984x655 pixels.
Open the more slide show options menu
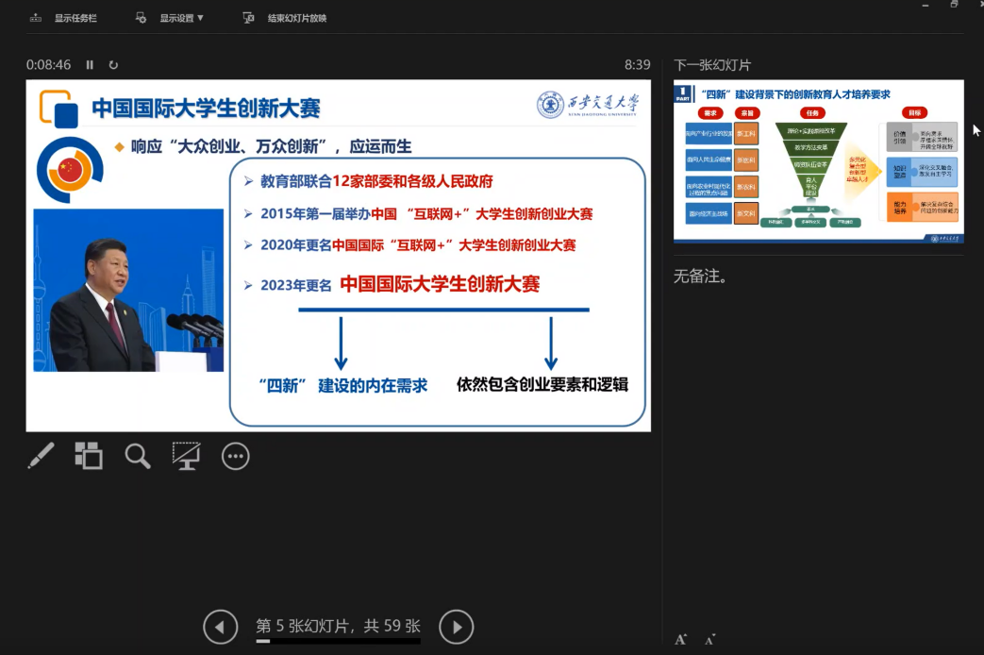[235, 457]
